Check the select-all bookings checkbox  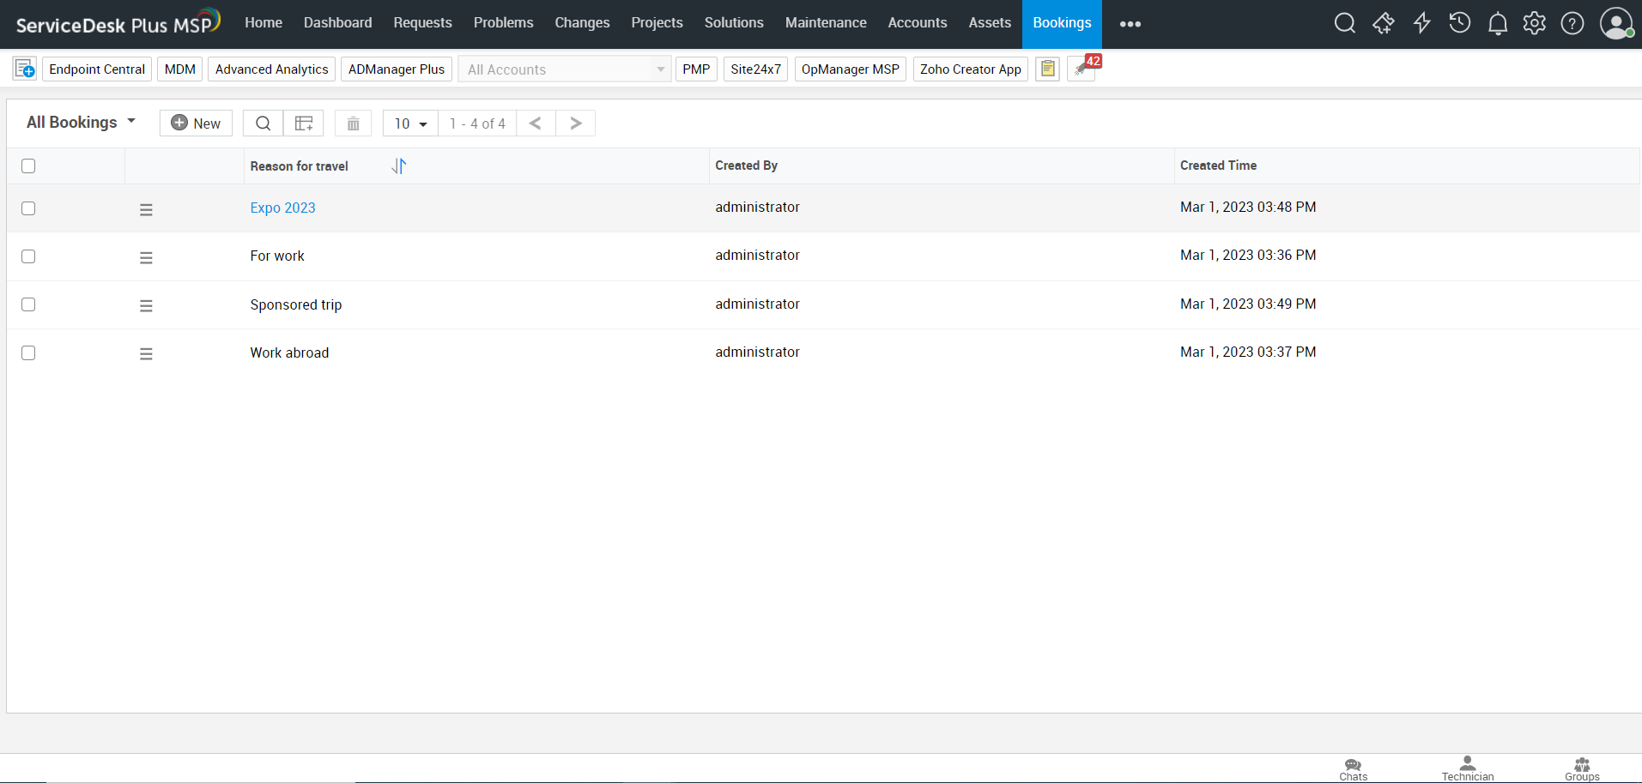(x=28, y=166)
